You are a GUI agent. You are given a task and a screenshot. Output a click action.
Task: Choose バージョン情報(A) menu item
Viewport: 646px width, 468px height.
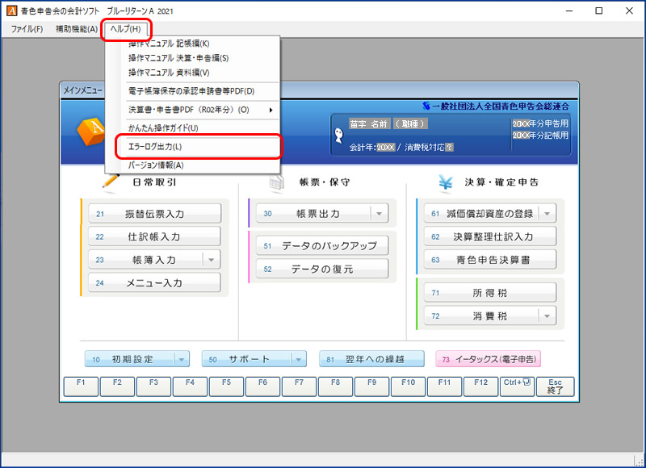click(157, 165)
